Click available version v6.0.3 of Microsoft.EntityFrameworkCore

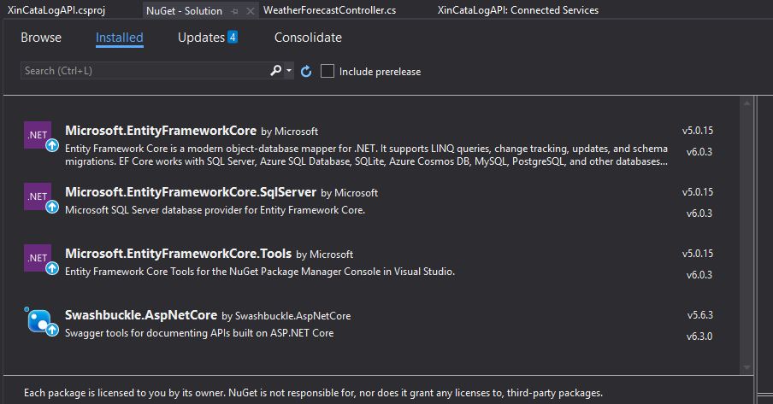point(699,152)
